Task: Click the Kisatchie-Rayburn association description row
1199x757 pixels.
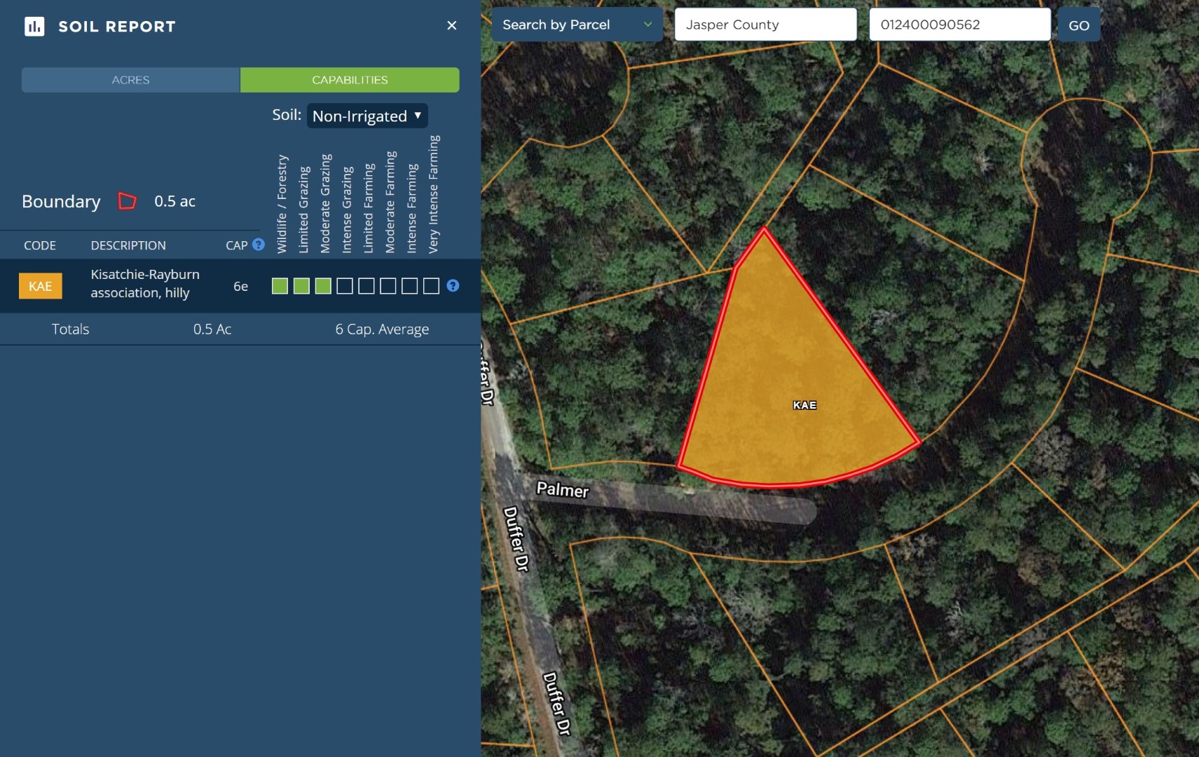Action: 240,286
